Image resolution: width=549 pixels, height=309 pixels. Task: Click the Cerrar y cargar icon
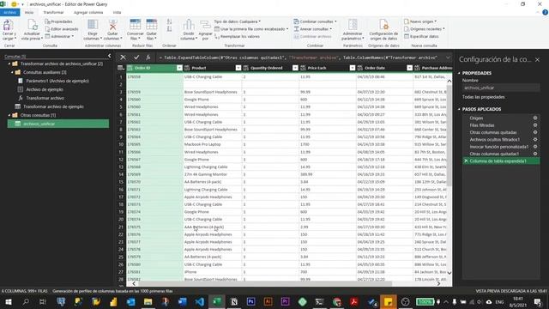tap(9, 25)
